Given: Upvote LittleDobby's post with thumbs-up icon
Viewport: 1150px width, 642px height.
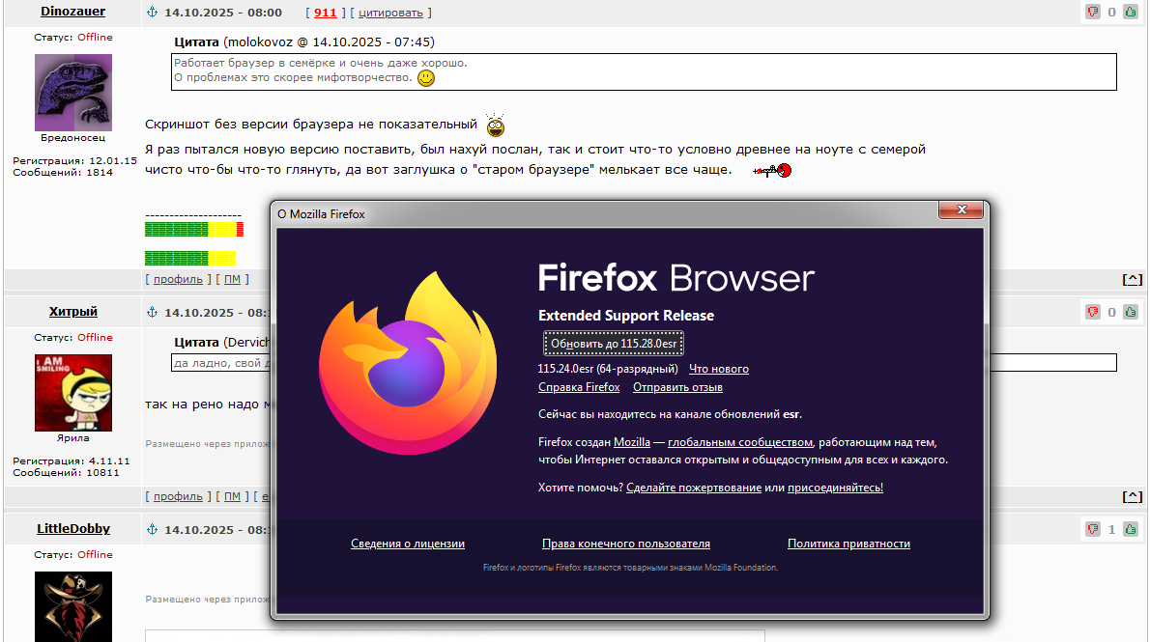Looking at the screenshot, I should [x=1131, y=529].
